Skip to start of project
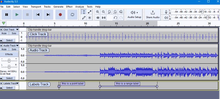 pos(38,15)
